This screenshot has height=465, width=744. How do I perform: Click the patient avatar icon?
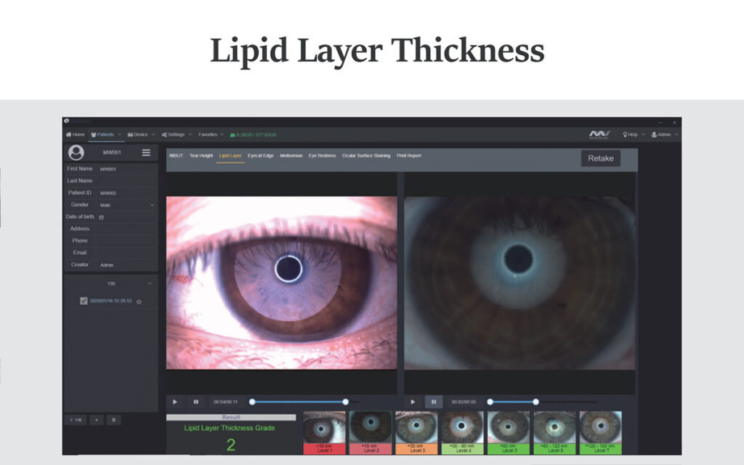pos(76,153)
